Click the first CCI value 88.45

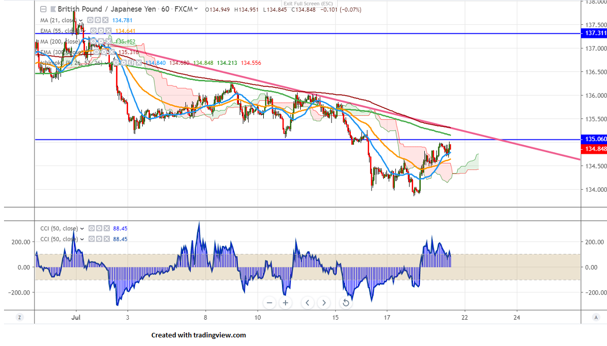120,229
